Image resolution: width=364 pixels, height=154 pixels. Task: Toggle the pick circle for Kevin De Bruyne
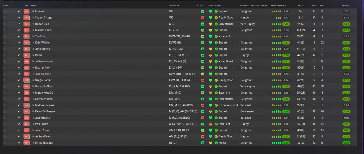[x=5, y=111]
